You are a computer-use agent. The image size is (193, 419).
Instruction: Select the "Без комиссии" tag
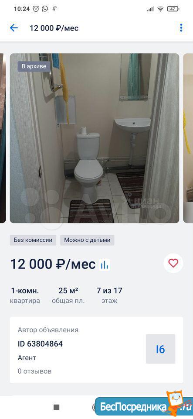33,240
